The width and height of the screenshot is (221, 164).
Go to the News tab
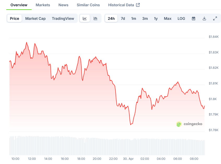coord(63,5)
